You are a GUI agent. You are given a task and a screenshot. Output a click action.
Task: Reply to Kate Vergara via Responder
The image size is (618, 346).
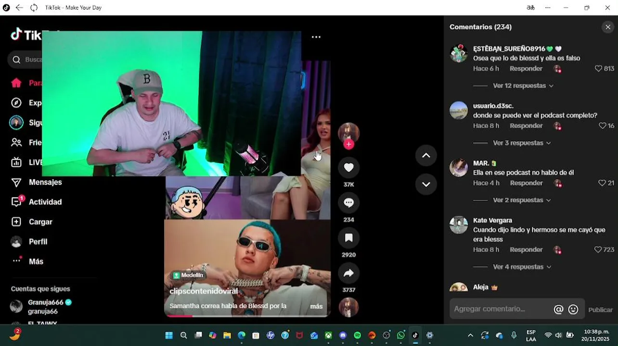click(526, 249)
